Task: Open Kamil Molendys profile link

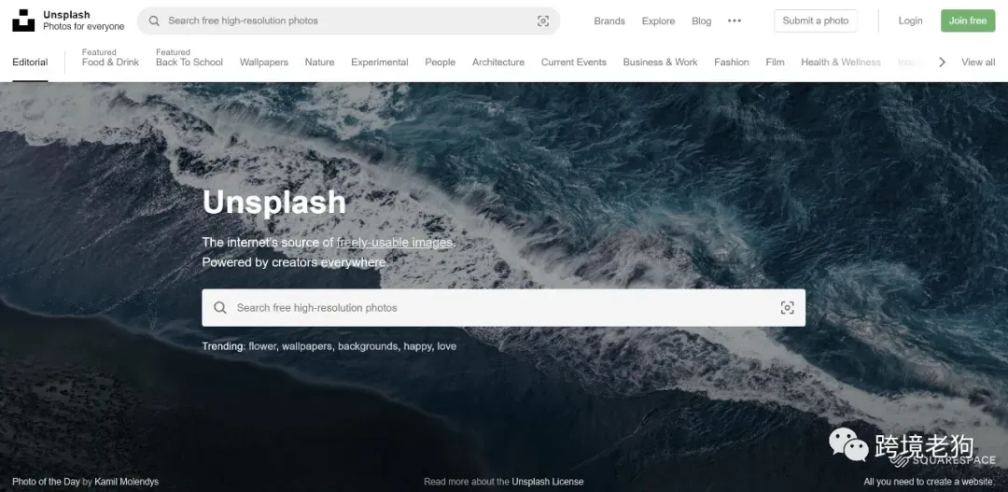Action: coord(127,482)
